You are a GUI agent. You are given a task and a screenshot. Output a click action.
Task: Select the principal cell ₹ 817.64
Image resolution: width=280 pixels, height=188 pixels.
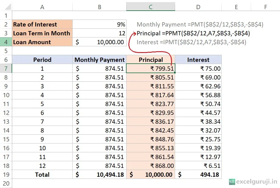pyautogui.click(x=151, y=95)
